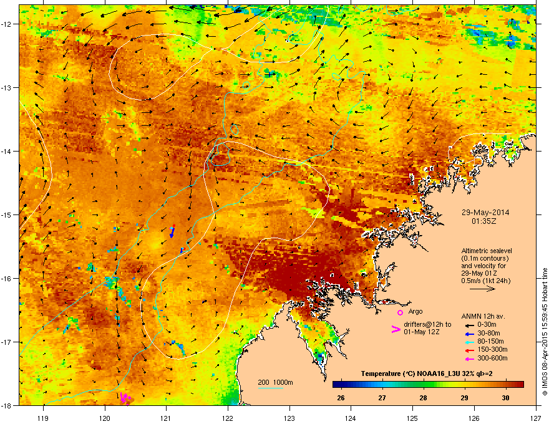The width and height of the screenshot is (549, 424).
Task: Click the ANMN 12h av. legend heading
Action: click(483, 316)
